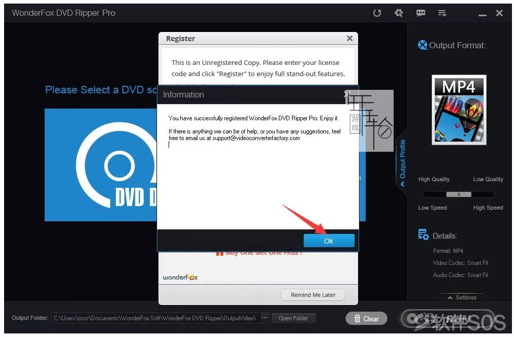Click the 'WonderFox DVD Ripper Pro' window title
The width and height of the screenshot is (514, 337).
pos(63,13)
